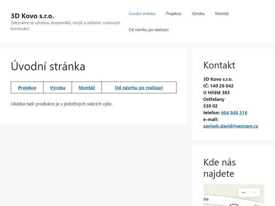Click the Úvodní stránka page heading
The height and width of the screenshot is (206, 275).
pos(48,66)
